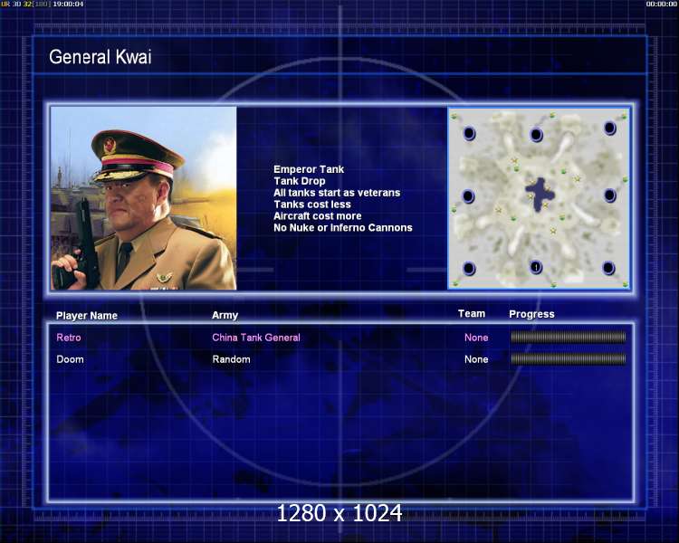The height and width of the screenshot is (543, 679).
Task: Click the "Army" column header
Action: click(x=225, y=316)
